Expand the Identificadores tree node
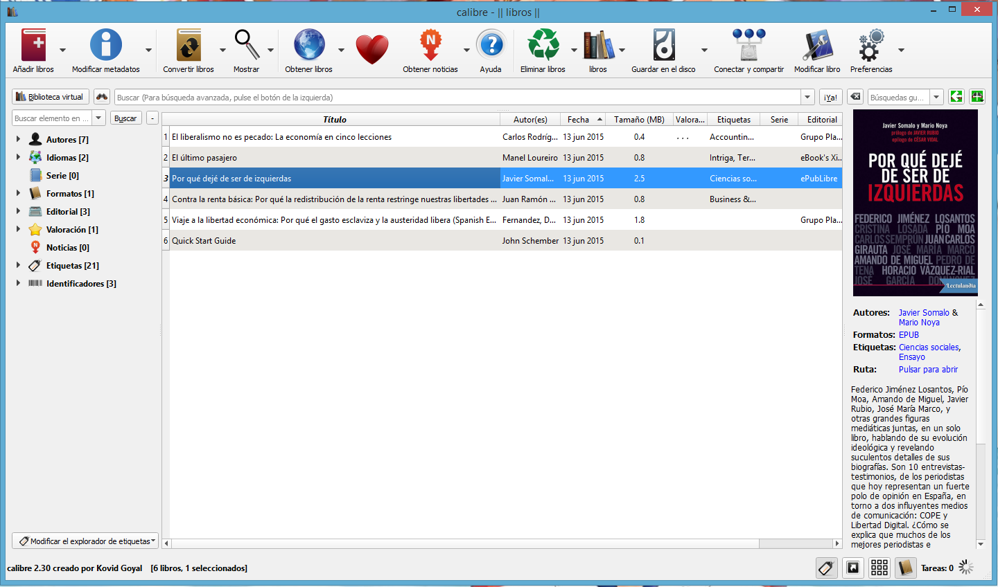 coord(18,283)
